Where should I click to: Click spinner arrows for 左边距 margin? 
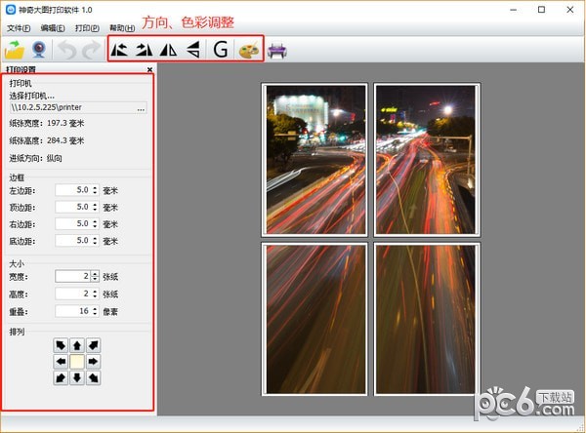coord(95,190)
